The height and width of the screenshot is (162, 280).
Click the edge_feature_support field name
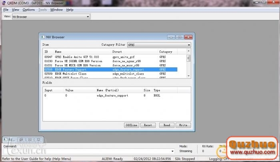(x=112, y=95)
